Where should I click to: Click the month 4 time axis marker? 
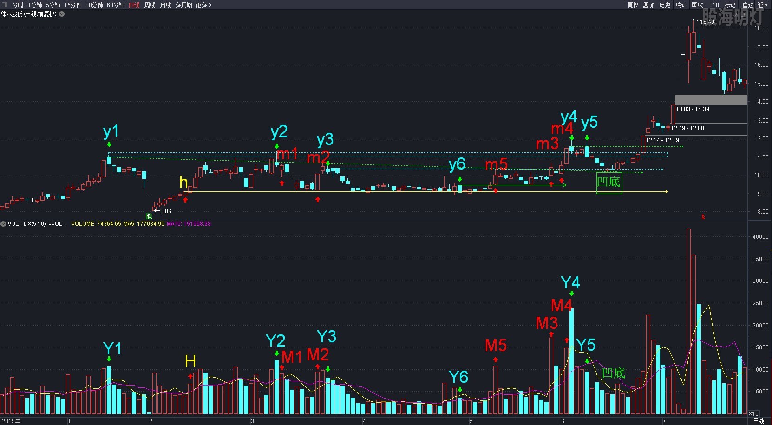(364, 421)
